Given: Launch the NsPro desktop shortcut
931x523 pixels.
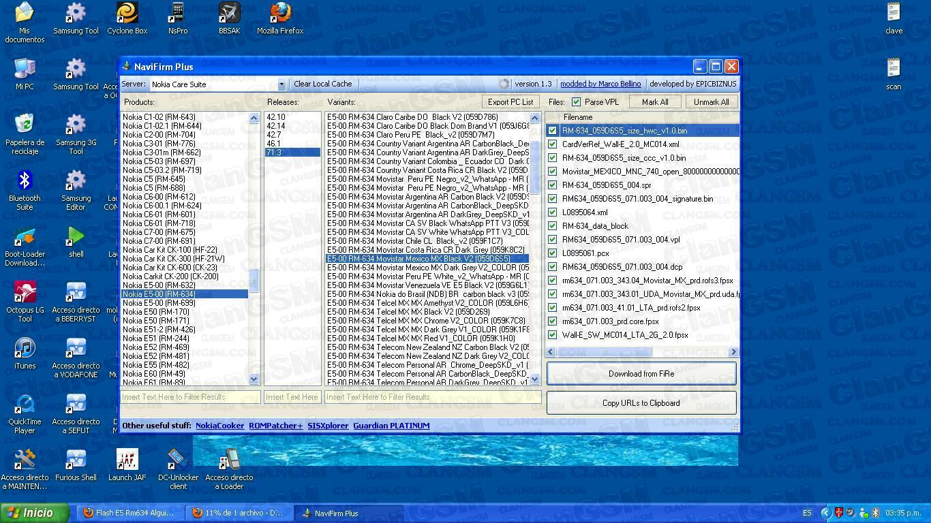Looking at the screenshot, I should click(x=178, y=18).
